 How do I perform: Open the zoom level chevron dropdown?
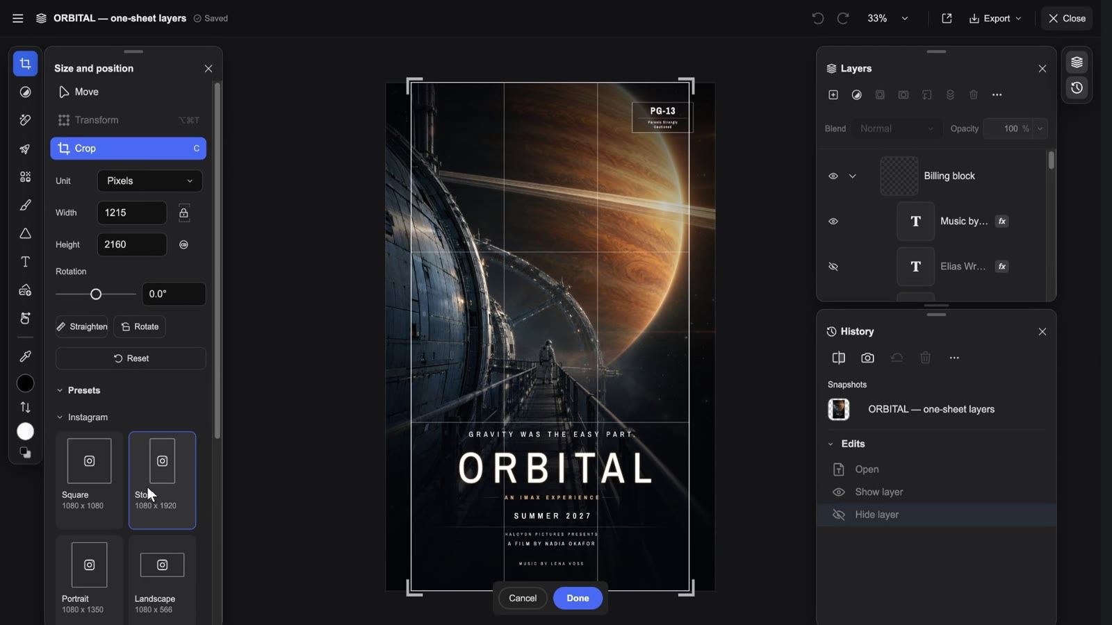coord(905,18)
